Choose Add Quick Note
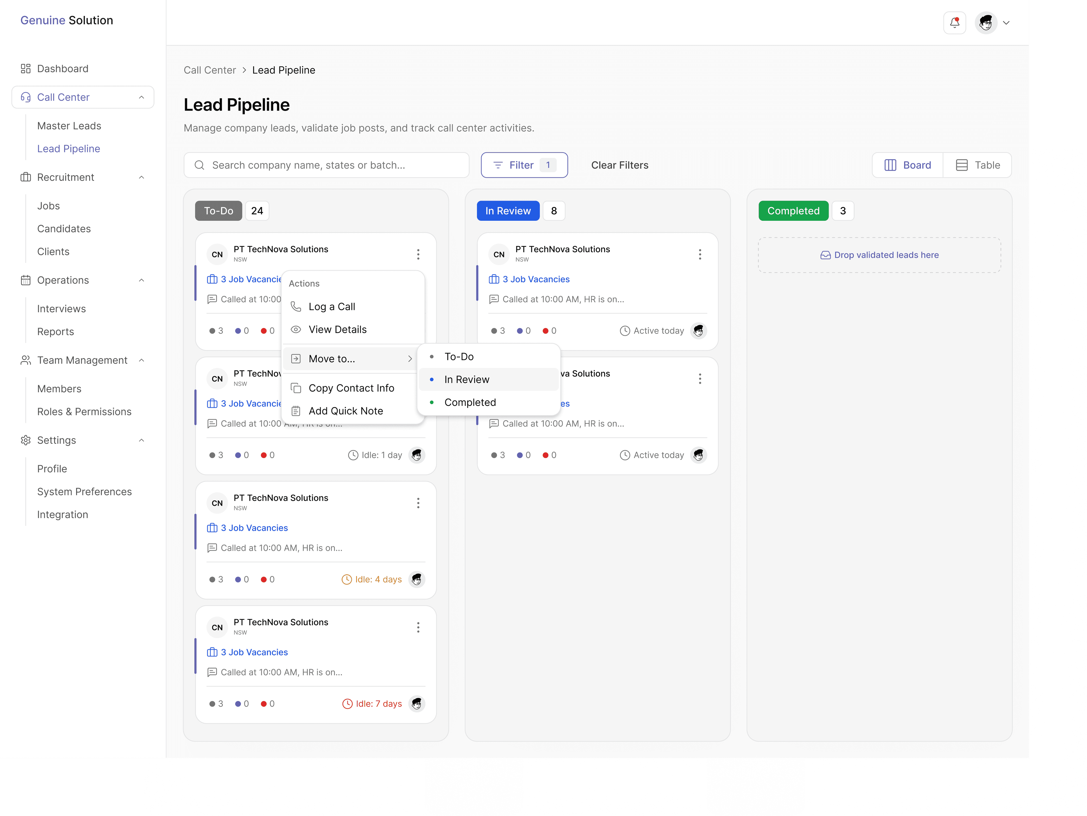This screenshot has height=816, width=1087. [x=353, y=411]
